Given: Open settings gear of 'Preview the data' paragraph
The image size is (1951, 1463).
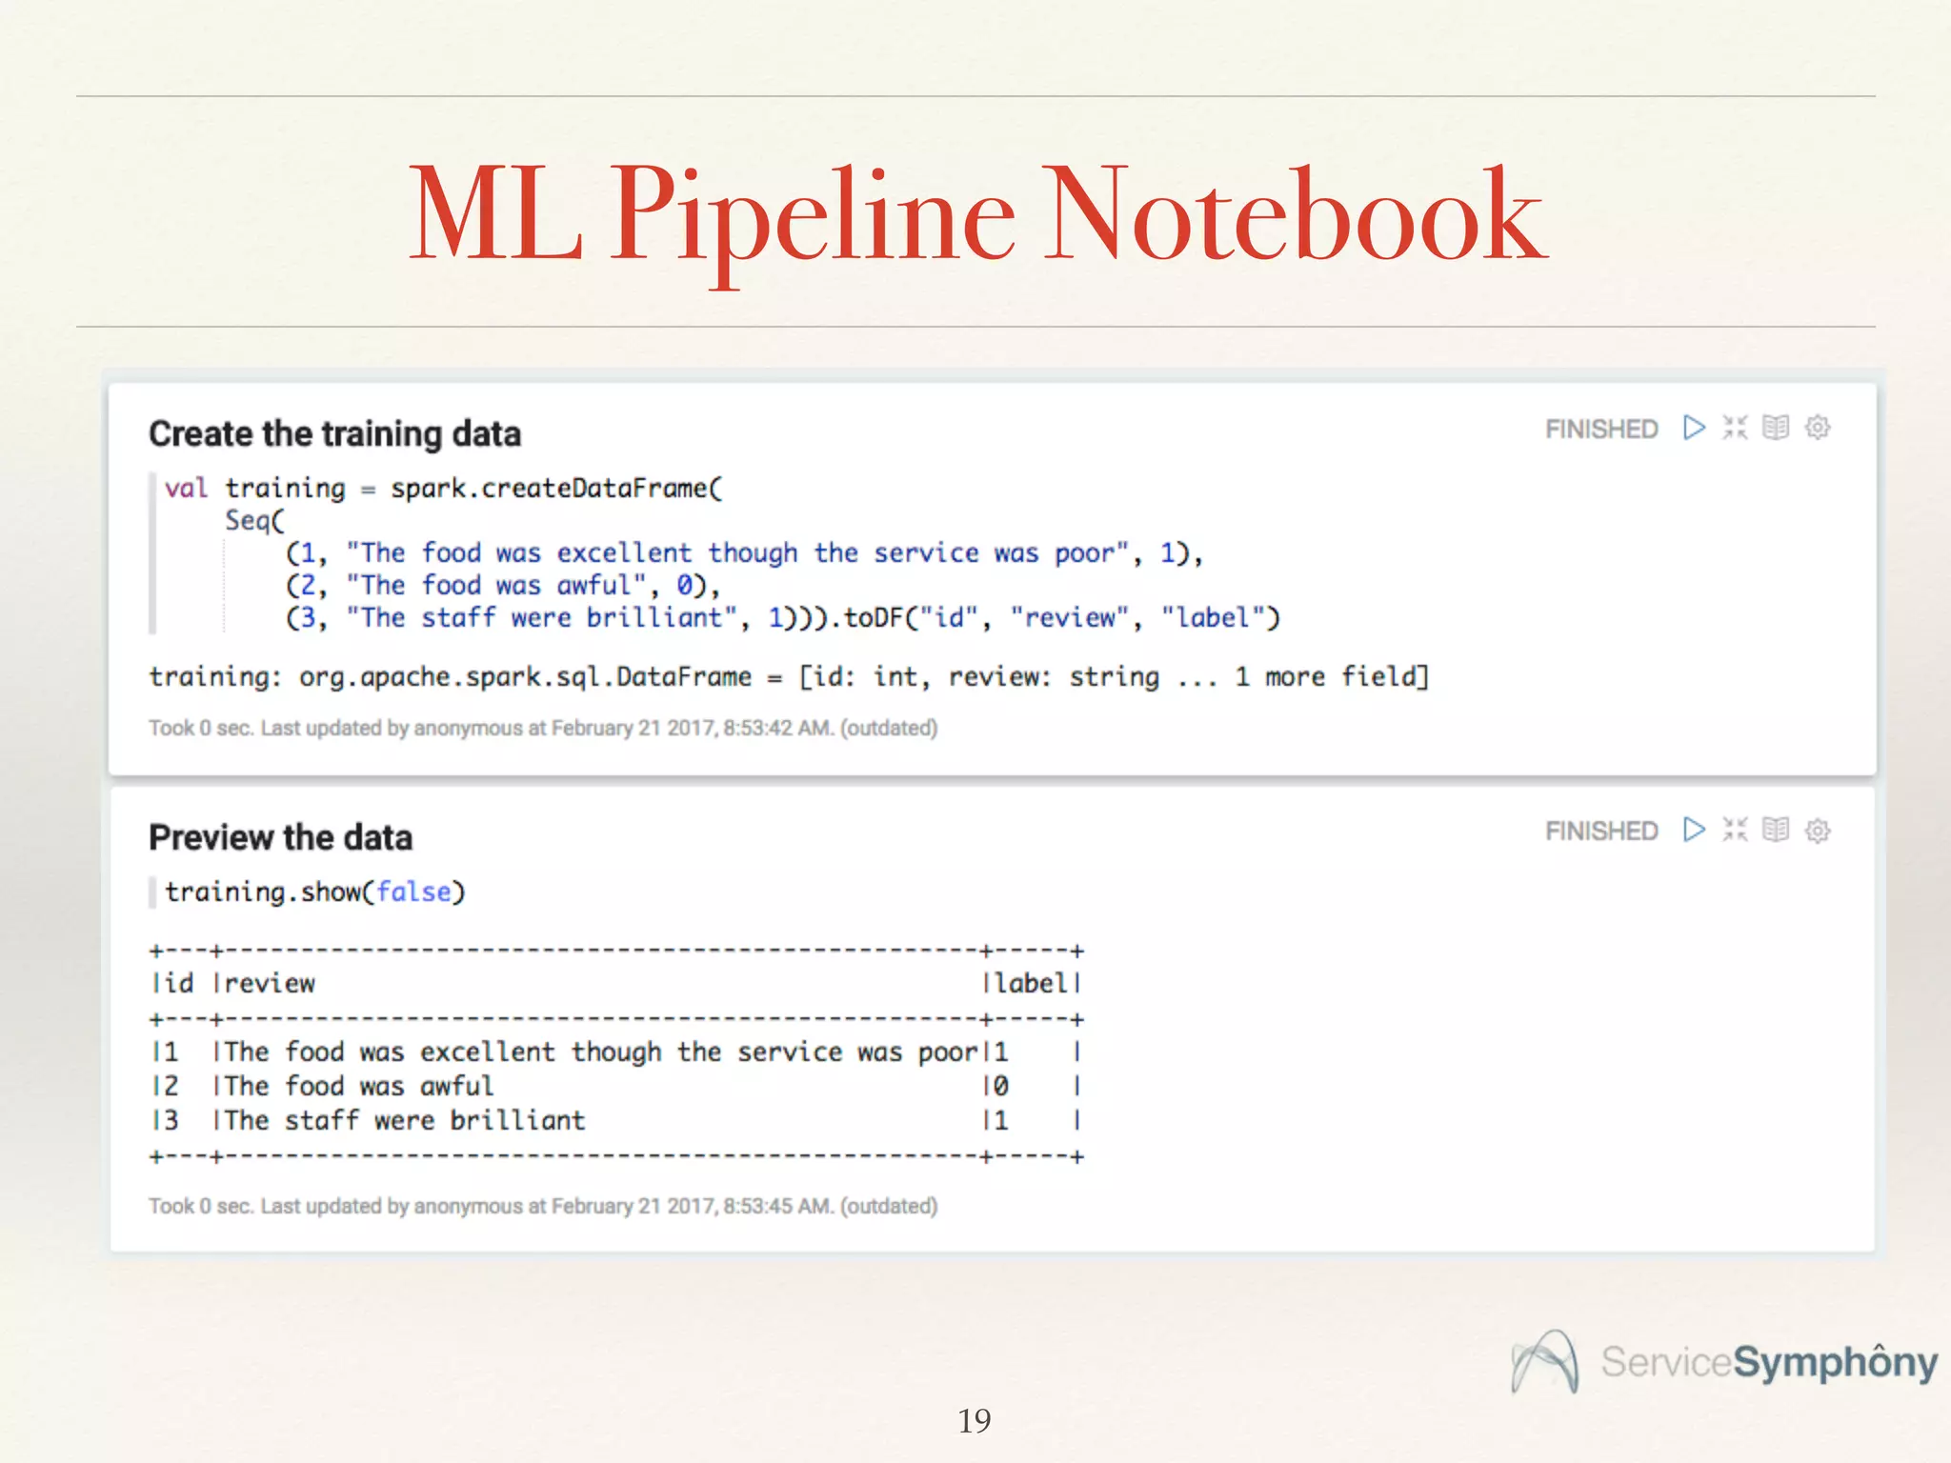Looking at the screenshot, I should click(1818, 831).
